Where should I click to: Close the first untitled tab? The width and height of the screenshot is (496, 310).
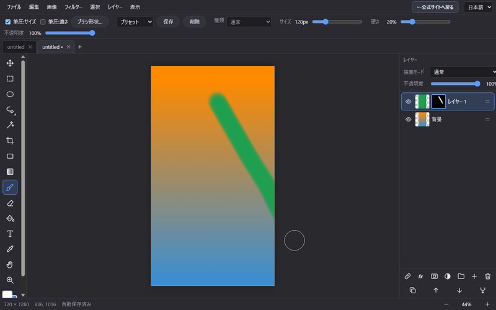[x=30, y=47]
